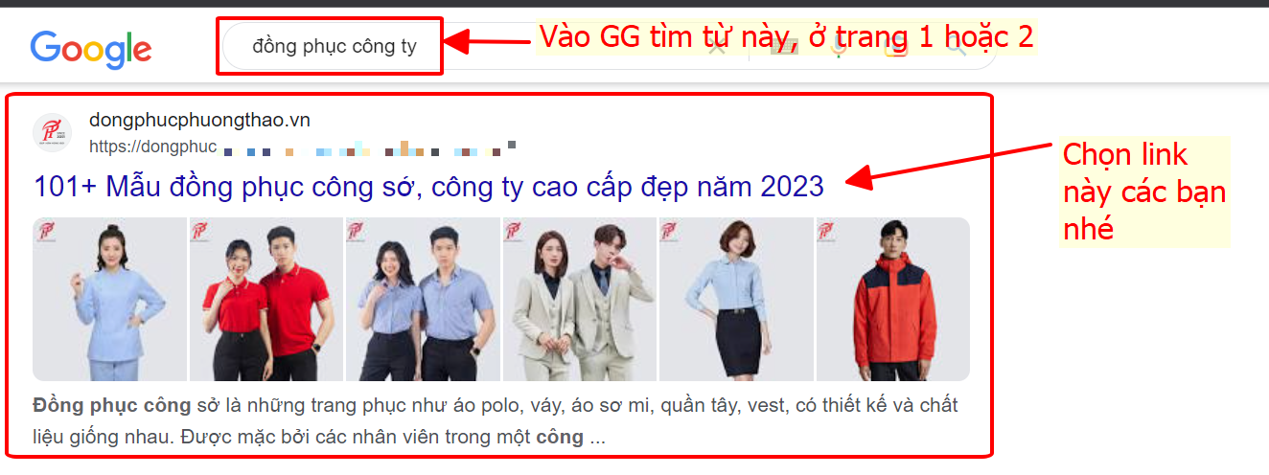
Task: Open the blue shirt and black skirt thumbnail
Action: pos(736,299)
